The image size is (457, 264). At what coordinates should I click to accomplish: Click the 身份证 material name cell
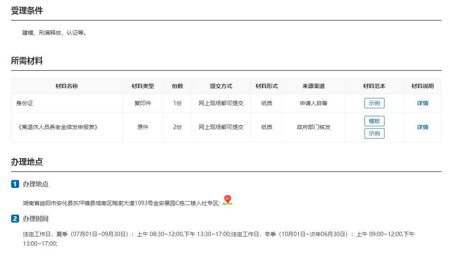point(25,103)
